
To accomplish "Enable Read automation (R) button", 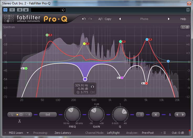I will pos(20,10).
